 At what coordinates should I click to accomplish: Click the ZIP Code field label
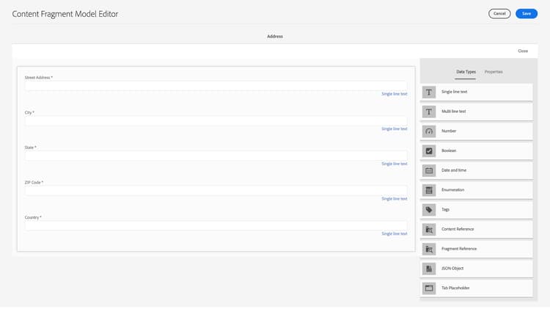coord(34,183)
